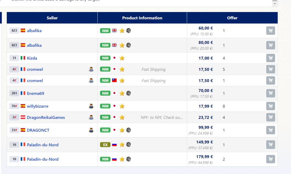Open the Enema69 seller profile

pos(36,93)
